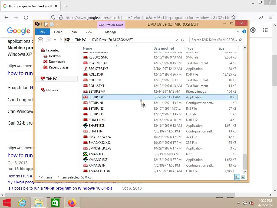Image resolution: width=277 pixels, height=208 pixels.
Task: Click Save to Pocket icon in Firefox
Action: coord(261,17)
